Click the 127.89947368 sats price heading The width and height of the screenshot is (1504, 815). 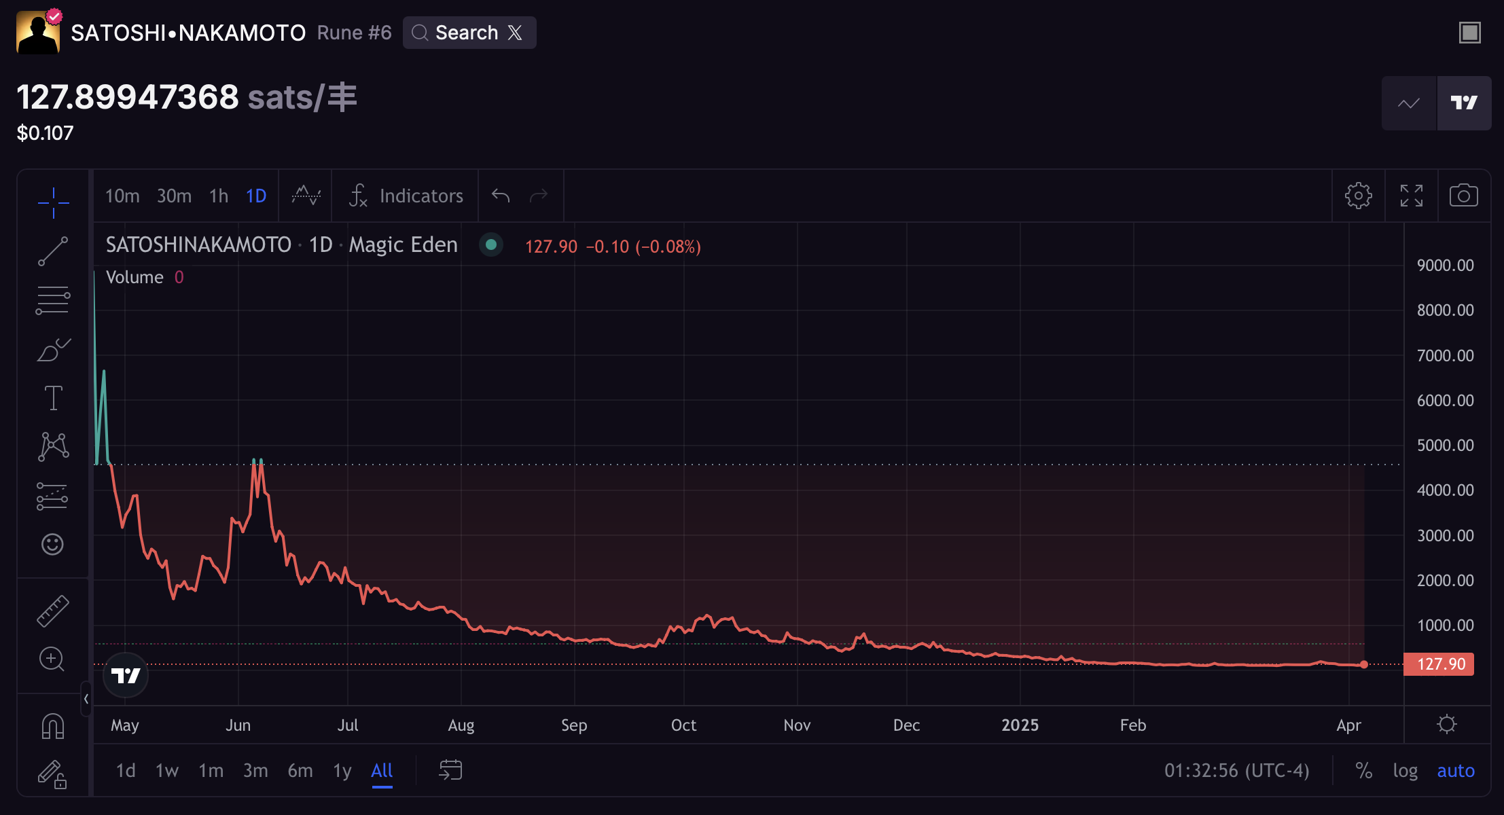(187, 97)
